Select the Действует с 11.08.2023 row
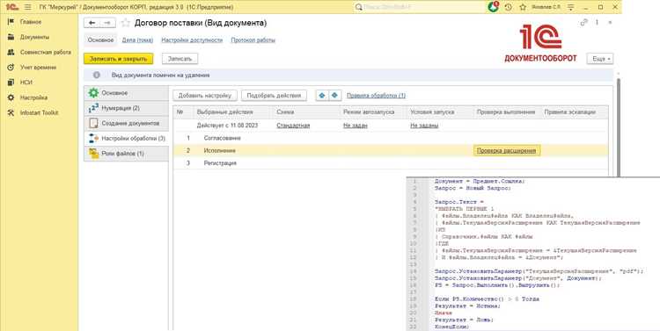The height and width of the screenshot is (331, 660). point(391,126)
